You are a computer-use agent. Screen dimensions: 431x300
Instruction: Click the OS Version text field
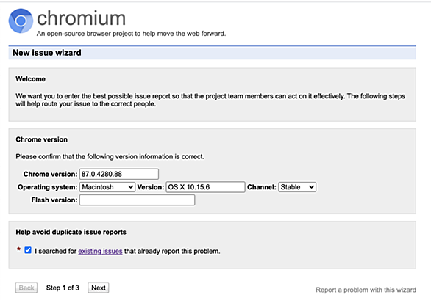pos(205,187)
